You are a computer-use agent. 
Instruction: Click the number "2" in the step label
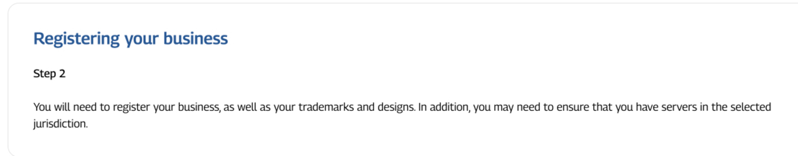62,74
